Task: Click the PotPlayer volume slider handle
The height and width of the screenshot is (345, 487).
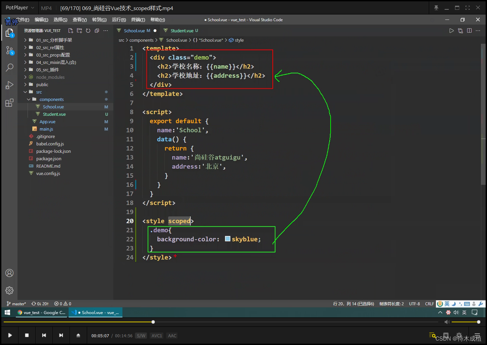Action: tap(479, 322)
